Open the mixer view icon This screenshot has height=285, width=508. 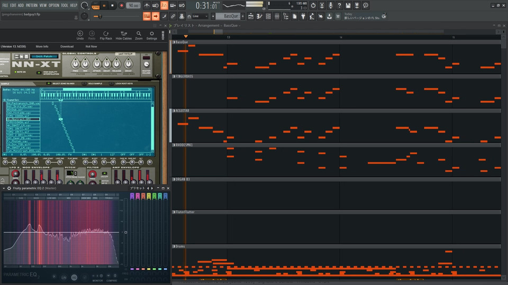[x=277, y=16]
